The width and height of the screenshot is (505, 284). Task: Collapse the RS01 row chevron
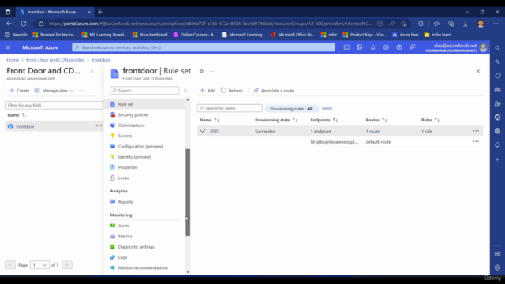(202, 131)
